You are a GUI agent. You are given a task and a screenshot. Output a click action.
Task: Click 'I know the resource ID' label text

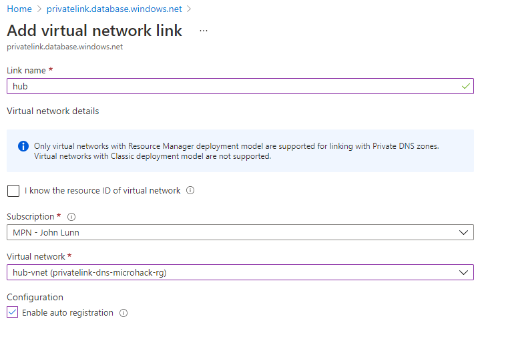(x=103, y=191)
